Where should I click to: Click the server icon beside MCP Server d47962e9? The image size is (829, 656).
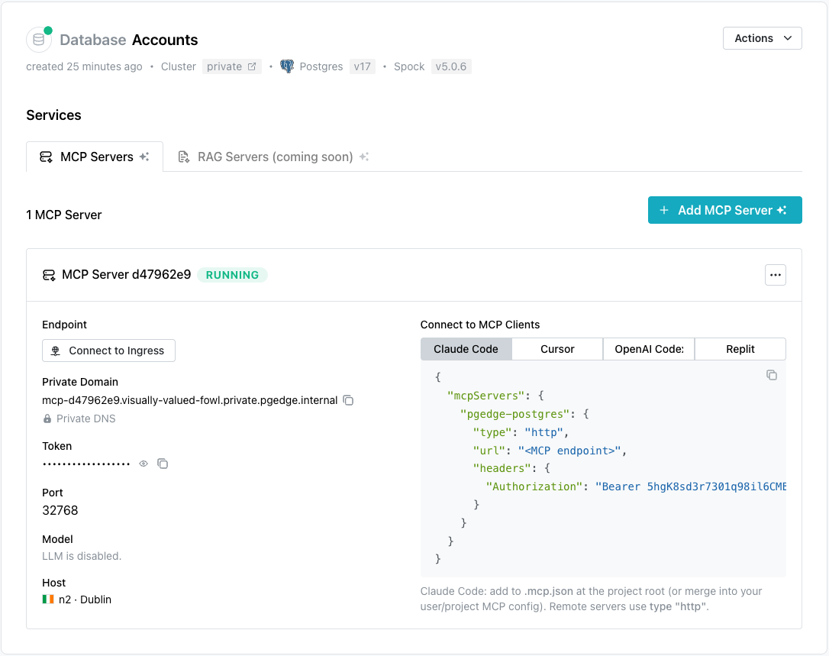49,275
